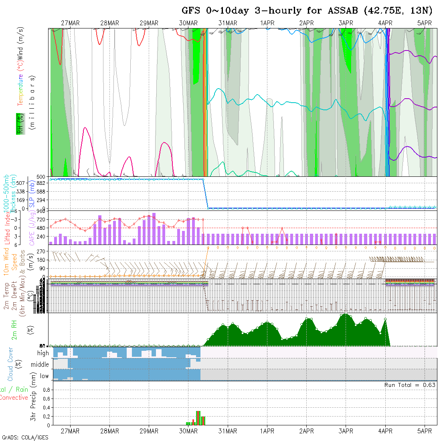Select the 294 SLP axis value

click(x=41, y=200)
